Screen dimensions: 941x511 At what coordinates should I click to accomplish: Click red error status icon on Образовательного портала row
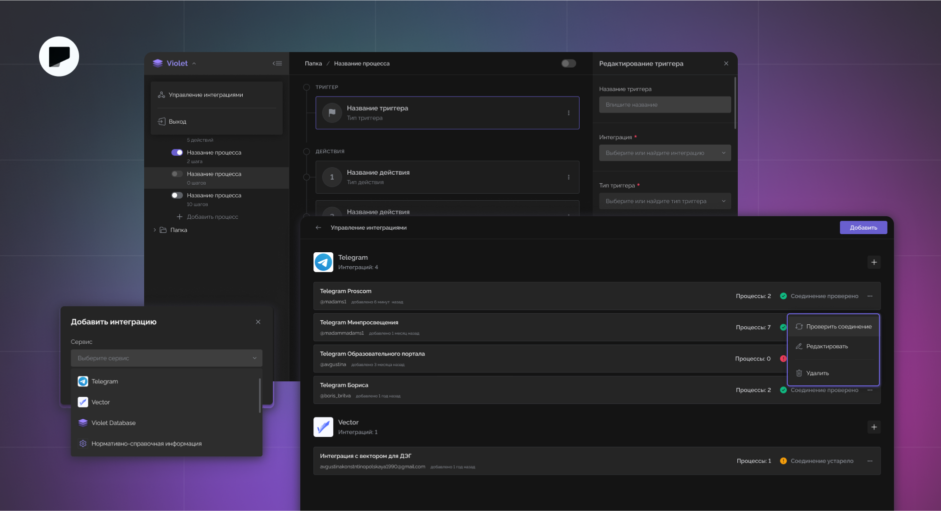pyautogui.click(x=783, y=359)
